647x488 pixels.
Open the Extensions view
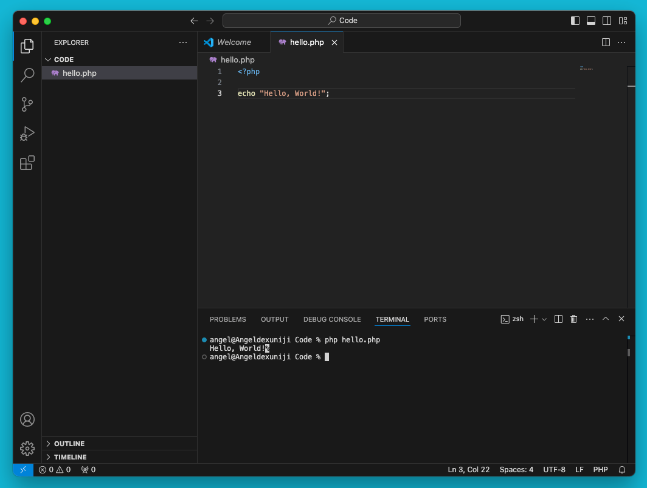click(x=27, y=163)
